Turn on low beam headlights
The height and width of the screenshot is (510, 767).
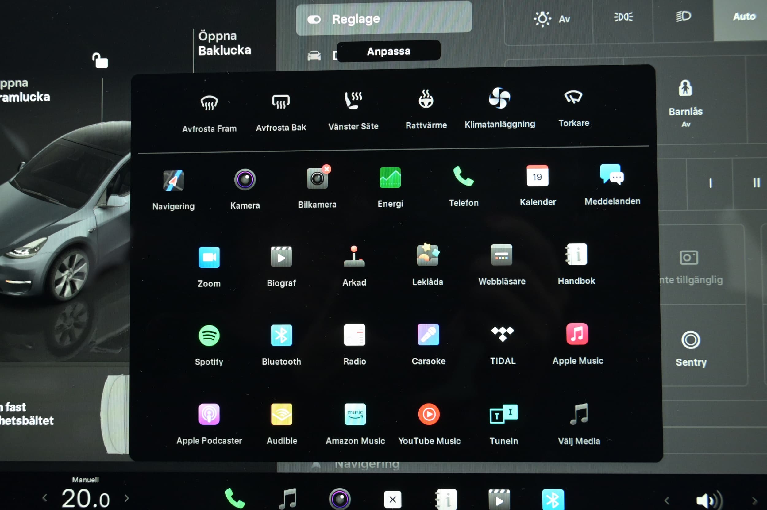(x=683, y=16)
